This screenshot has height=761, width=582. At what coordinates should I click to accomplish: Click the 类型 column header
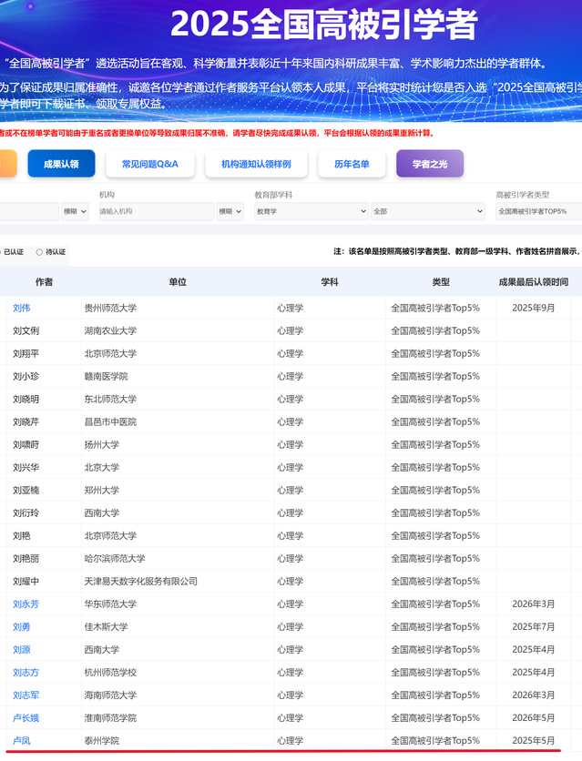pos(441,281)
